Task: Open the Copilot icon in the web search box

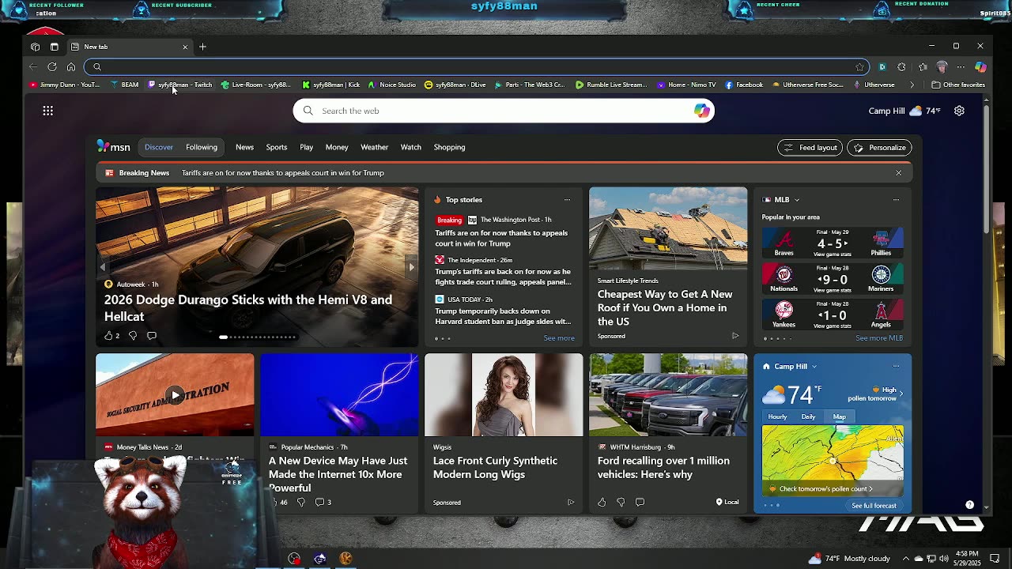Action: tap(701, 111)
